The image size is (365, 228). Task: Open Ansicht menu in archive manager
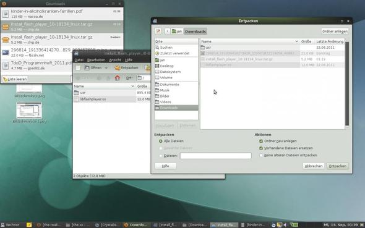tap(115, 60)
